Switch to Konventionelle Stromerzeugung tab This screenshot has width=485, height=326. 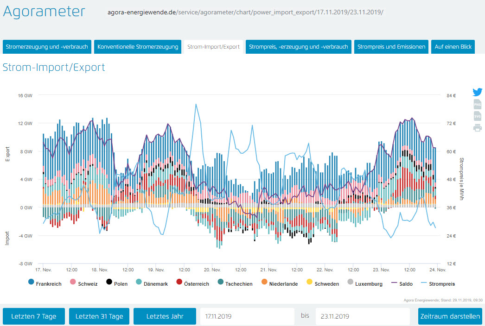[x=138, y=47]
